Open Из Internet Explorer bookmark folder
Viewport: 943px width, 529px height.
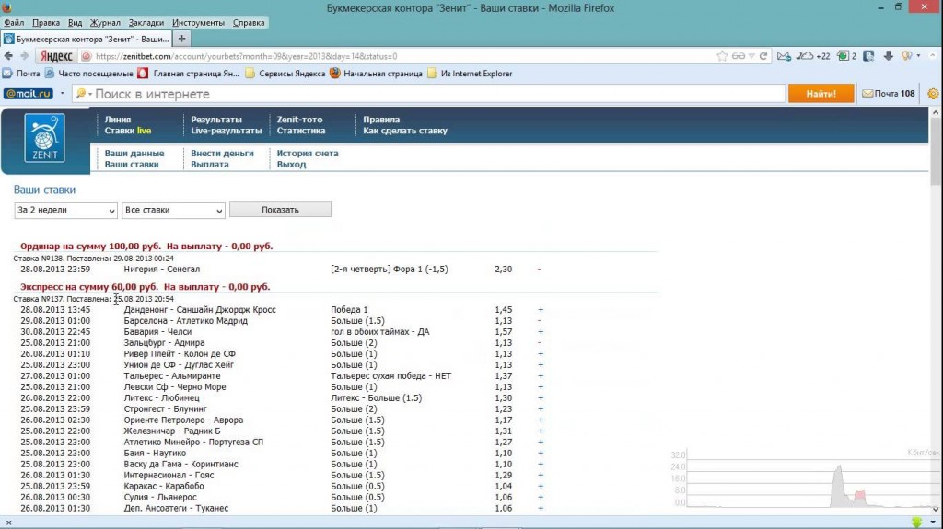click(x=471, y=74)
